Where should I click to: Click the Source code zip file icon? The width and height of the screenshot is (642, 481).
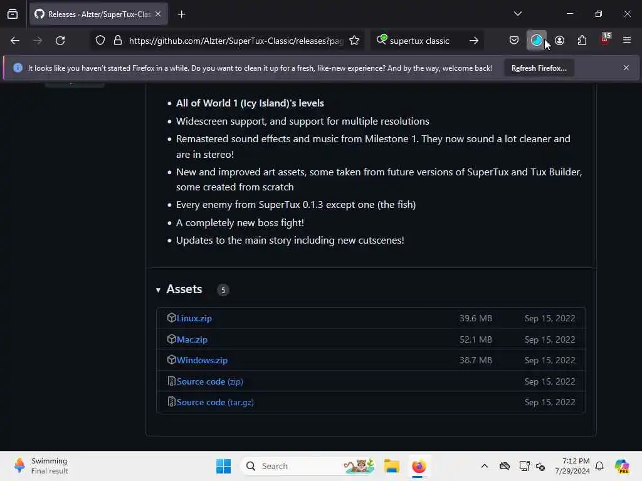click(172, 381)
